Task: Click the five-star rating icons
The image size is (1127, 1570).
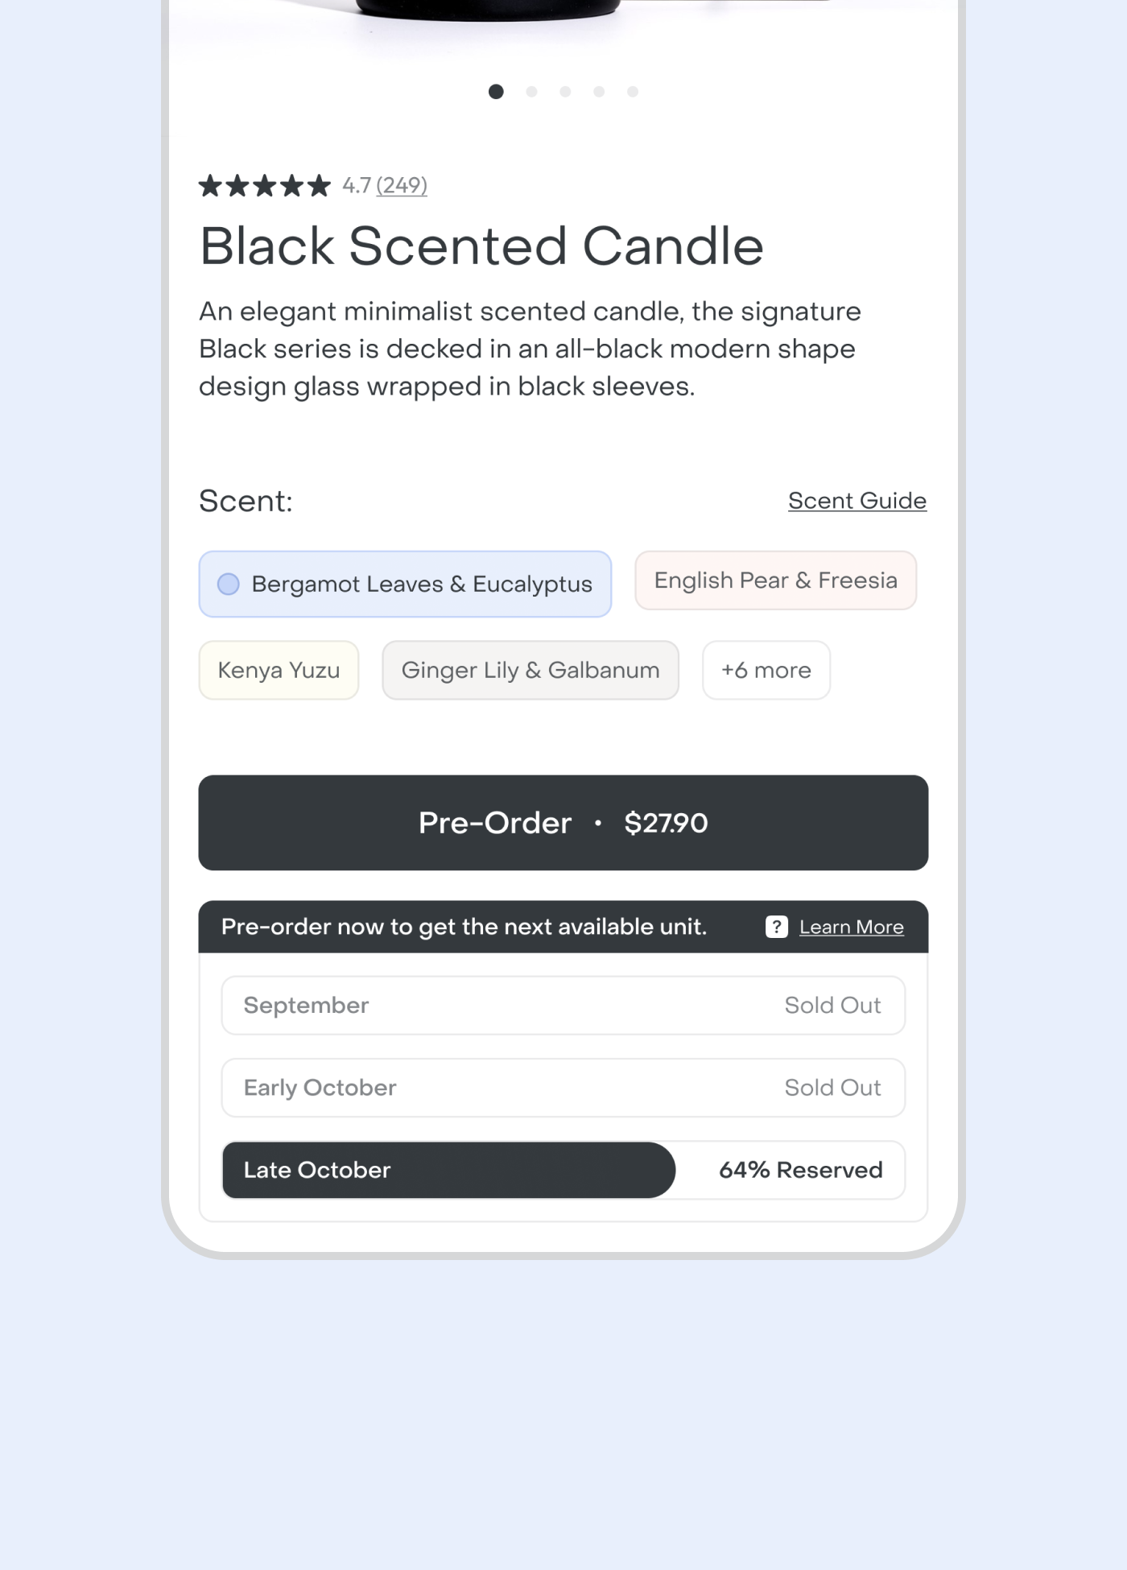Action: [x=265, y=186]
